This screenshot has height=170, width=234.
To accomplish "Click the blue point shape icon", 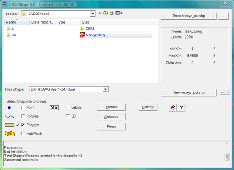I will [x=9, y=108].
